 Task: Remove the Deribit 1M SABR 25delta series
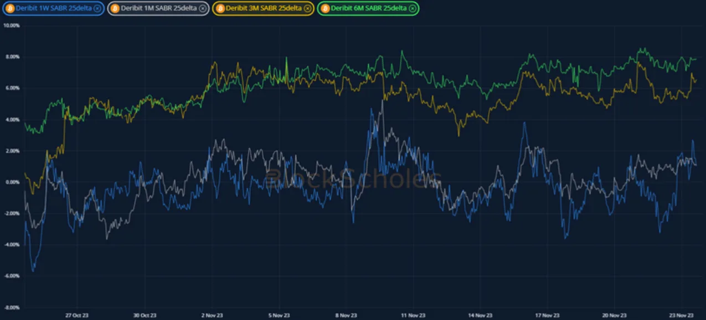(202, 8)
